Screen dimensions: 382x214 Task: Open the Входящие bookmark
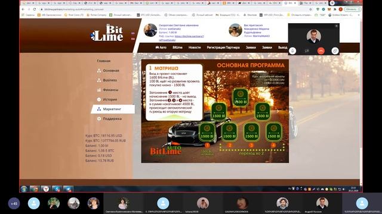pyautogui.click(x=227, y=15)
